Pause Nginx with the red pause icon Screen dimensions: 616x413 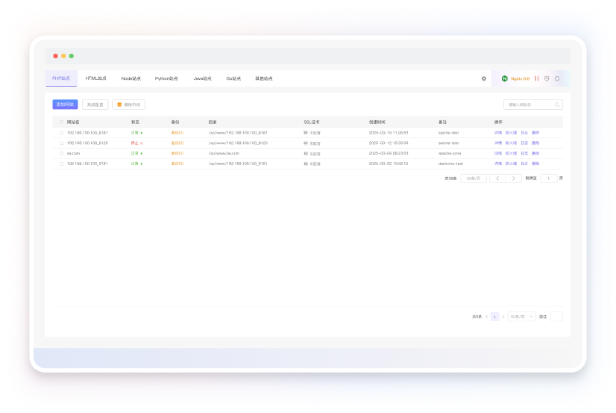(x=536, y=78)
